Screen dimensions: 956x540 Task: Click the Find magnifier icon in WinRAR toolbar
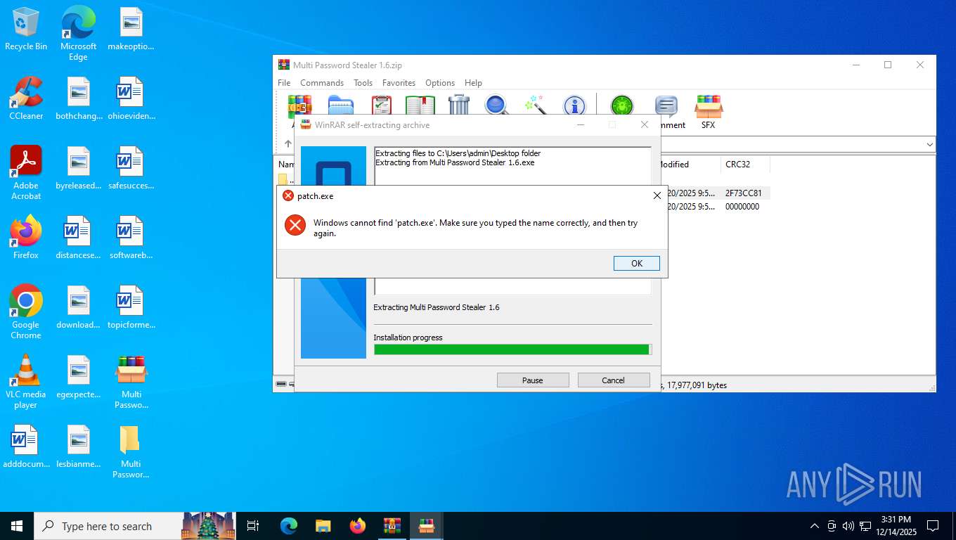(x=497, y=105)
